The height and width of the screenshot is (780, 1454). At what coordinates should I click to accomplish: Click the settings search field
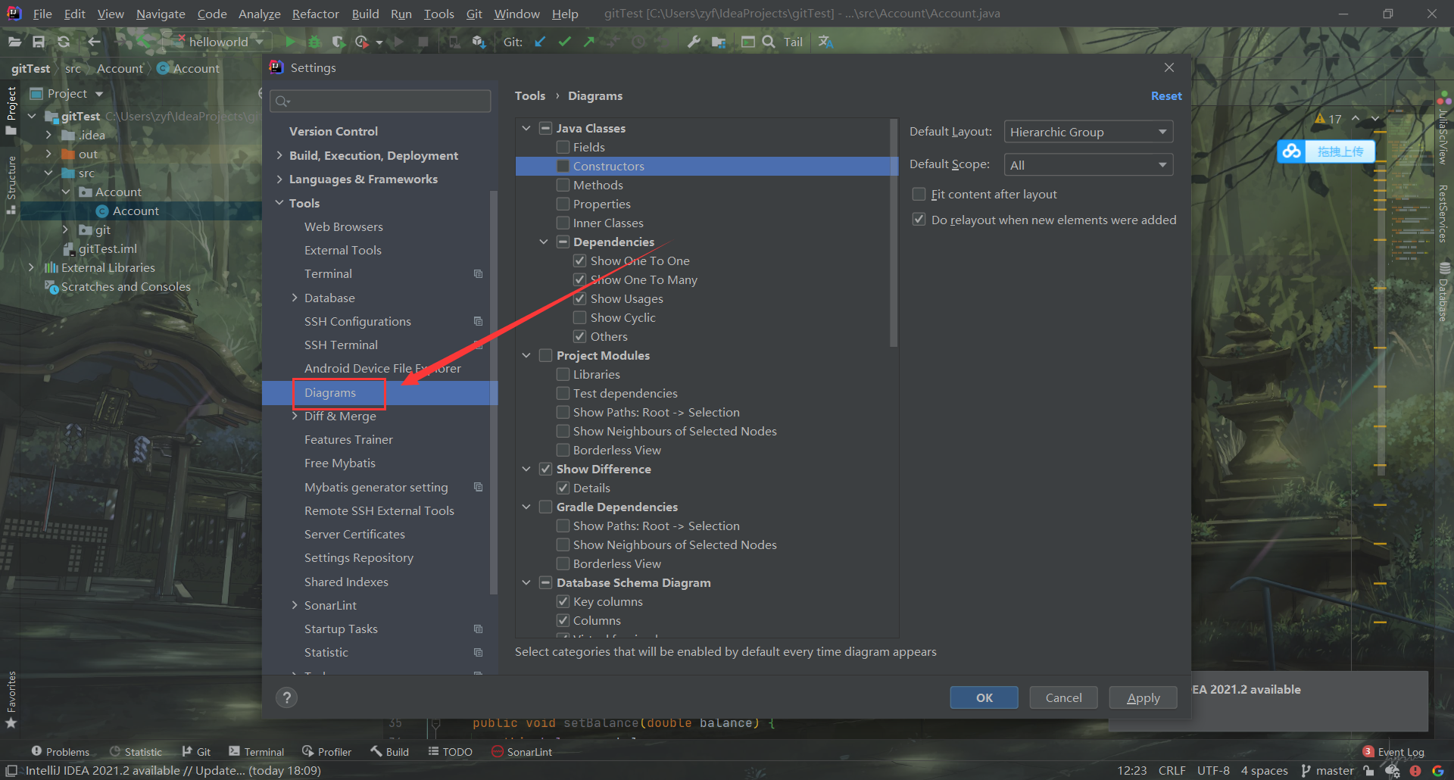click(x=381, y=101)
